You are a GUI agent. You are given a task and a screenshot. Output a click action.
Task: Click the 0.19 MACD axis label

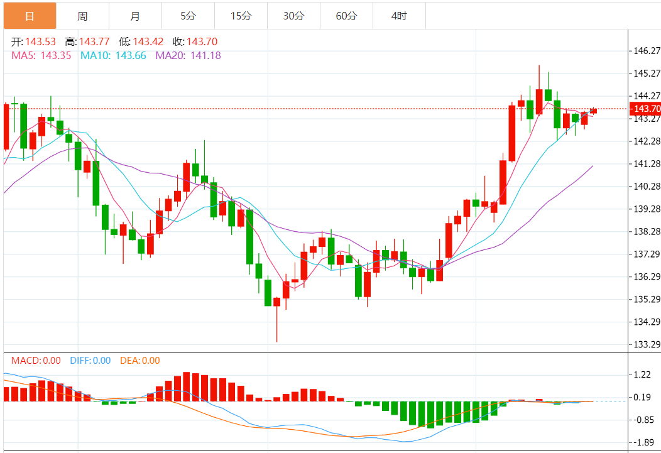pos(642,397)
